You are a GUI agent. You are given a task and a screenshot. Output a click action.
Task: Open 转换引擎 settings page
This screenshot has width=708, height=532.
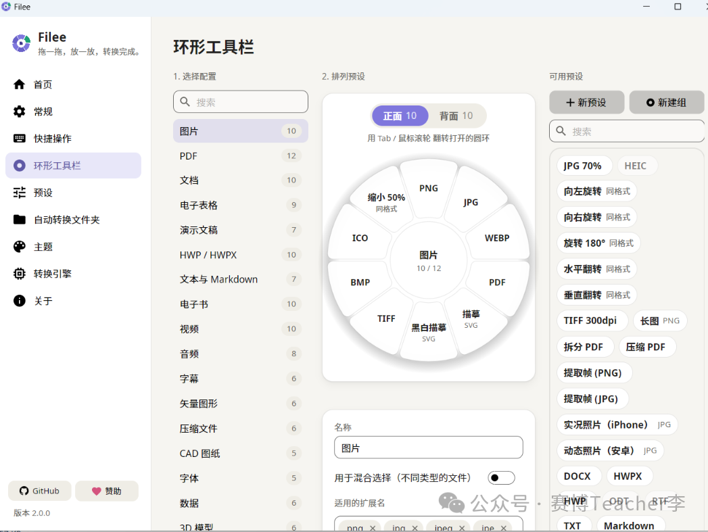pos(73,274)
